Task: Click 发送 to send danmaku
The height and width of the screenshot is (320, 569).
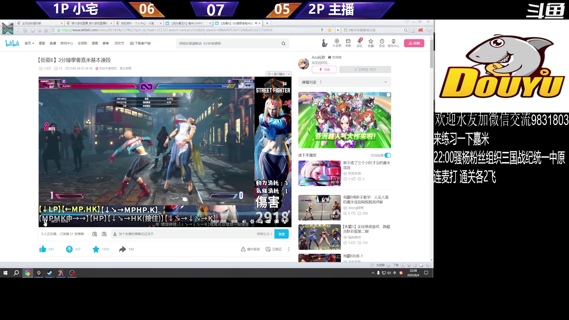Action: pos(282,234)
